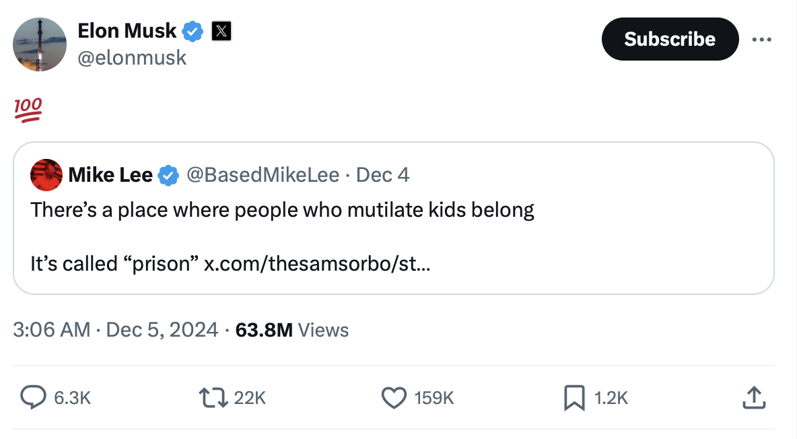The height and width of the screenshot is (439, 797).
Task: Click the 3:06 AM Dec 5, 2024 timestamp
Action: (115, 330)
